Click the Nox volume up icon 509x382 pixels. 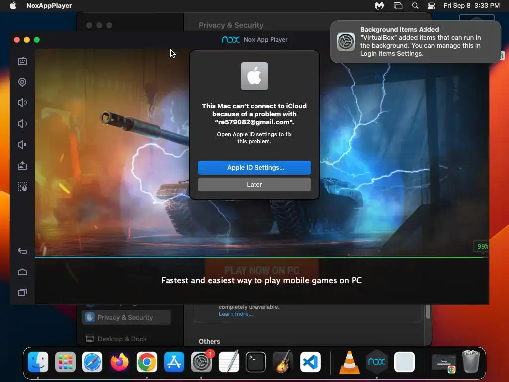22,103
